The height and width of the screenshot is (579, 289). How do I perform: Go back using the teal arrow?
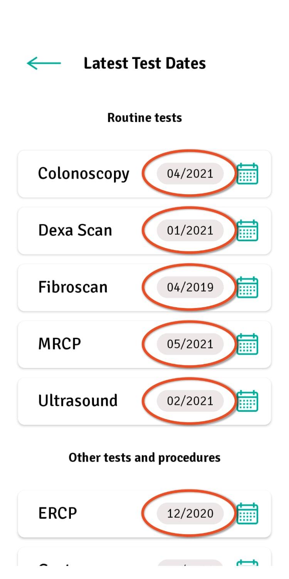44,63
